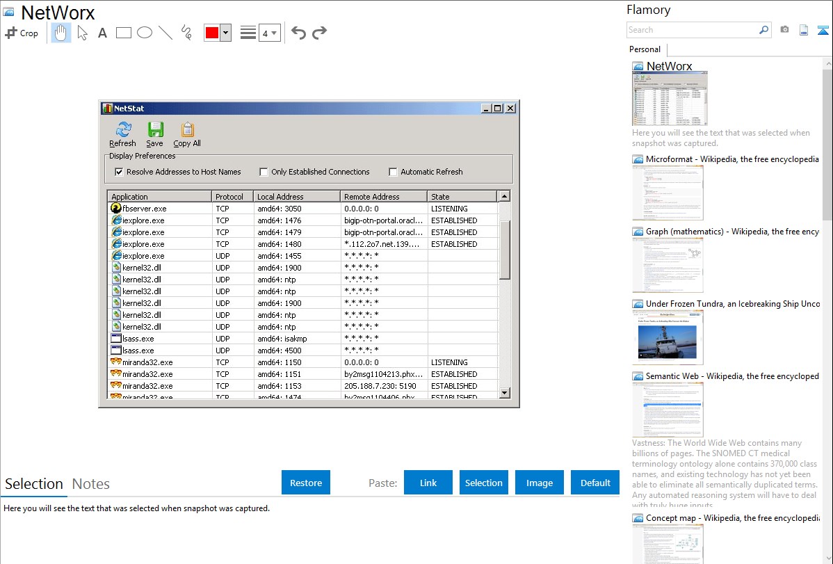Open the Graph (mathematics) snapshot thumbnail

tap(668, 265)
